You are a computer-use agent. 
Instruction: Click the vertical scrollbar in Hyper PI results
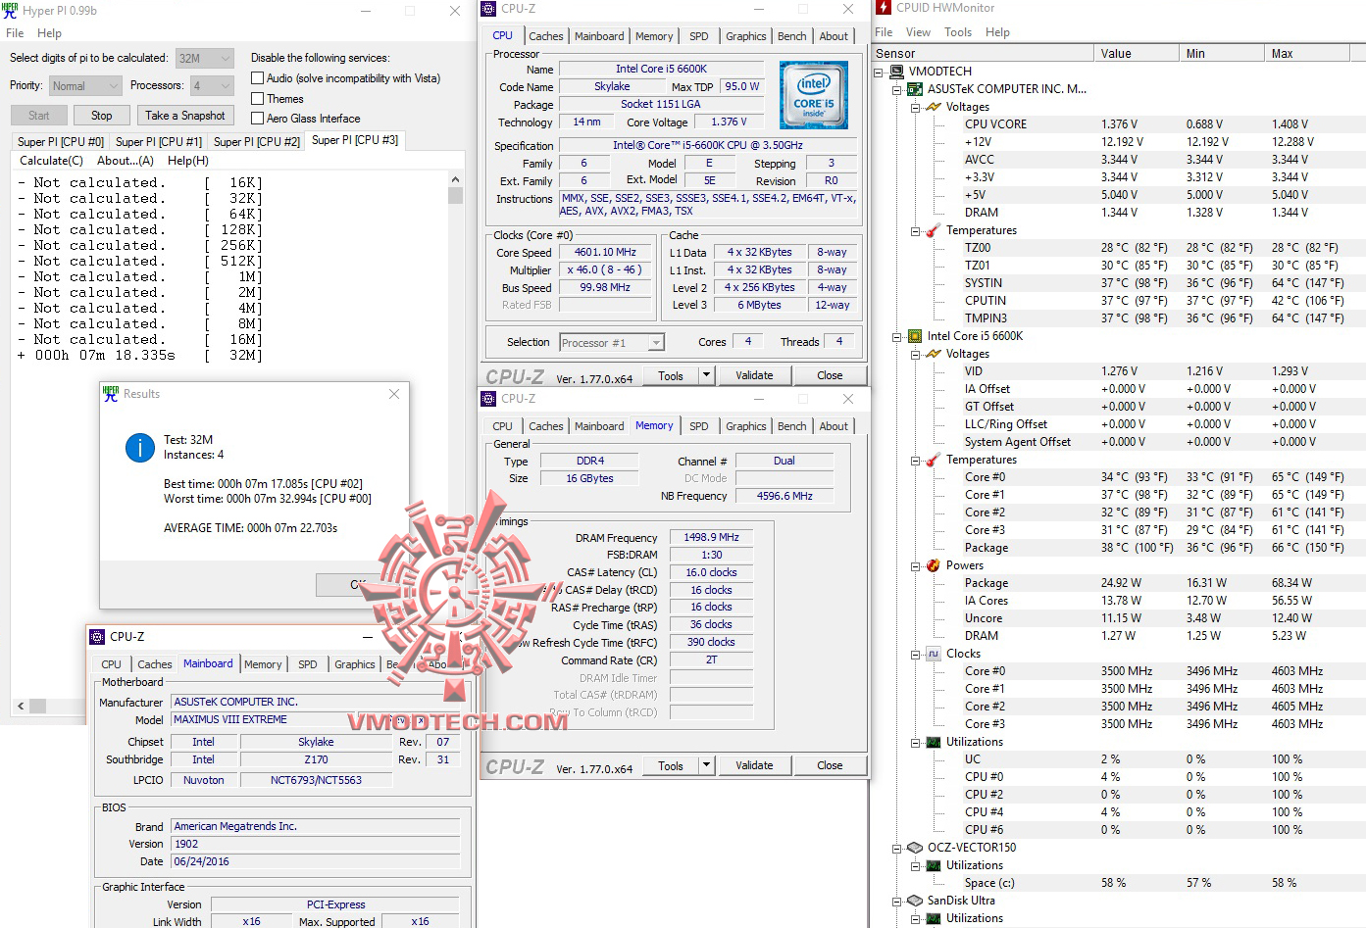pos(455,195)
